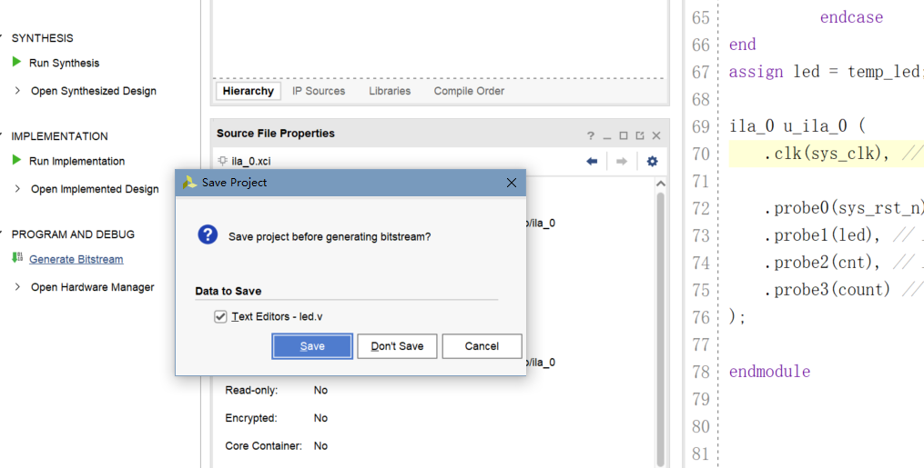Click the Generate Bitstream link

pos(76,259)
